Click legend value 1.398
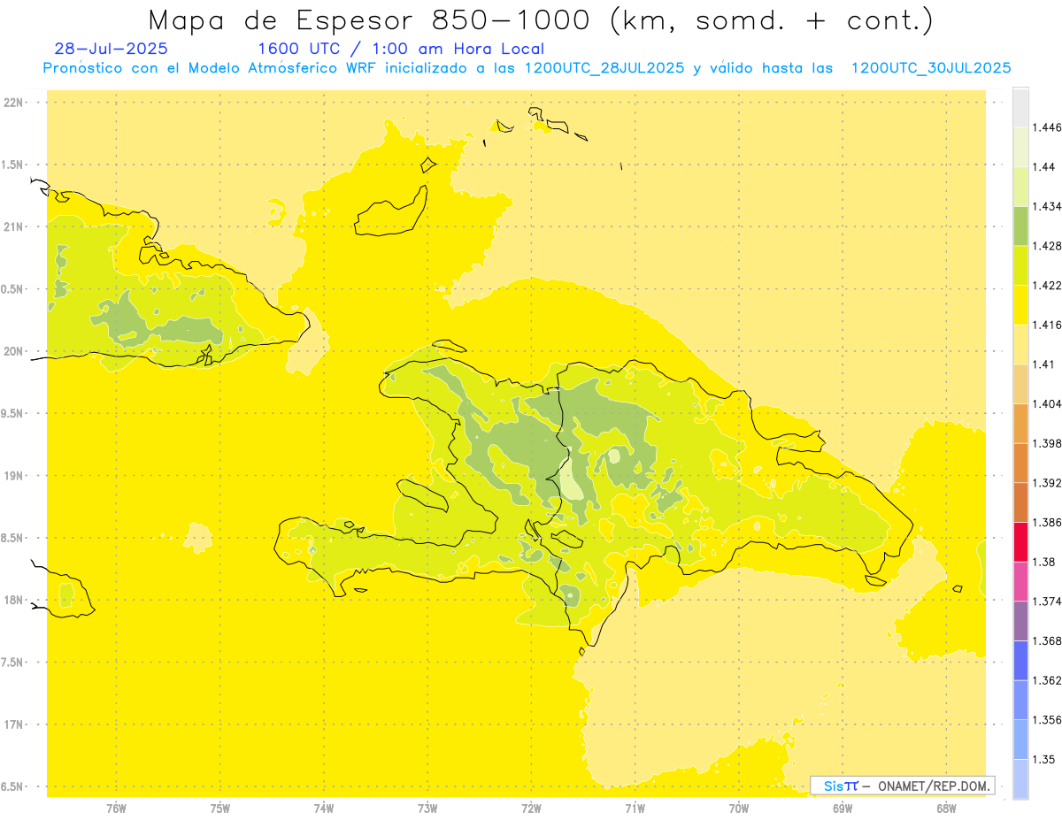Screen dimensions: 1062x820 pos(1049,443)
